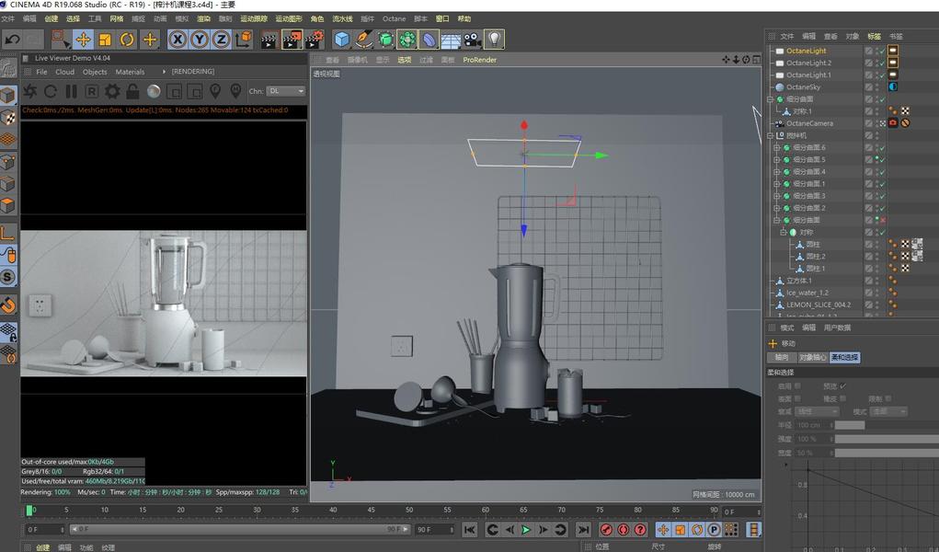Click the blue cube primitive icon

(341, 40)
